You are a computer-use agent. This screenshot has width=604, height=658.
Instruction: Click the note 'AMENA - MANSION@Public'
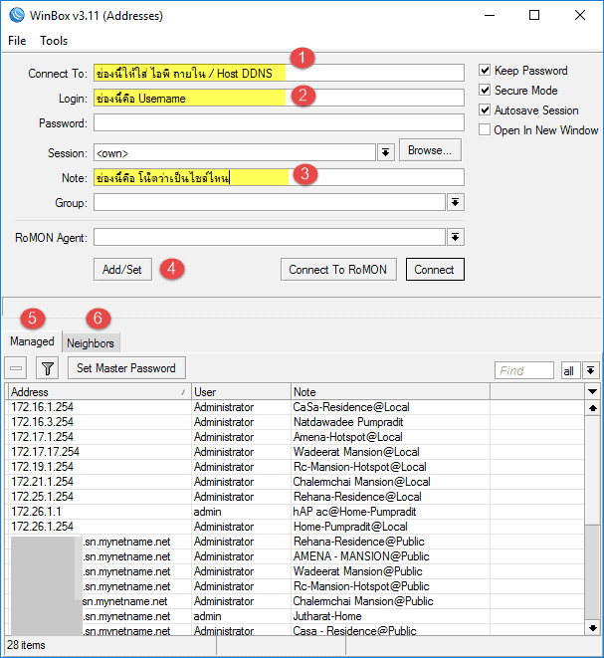pyautogui.click(x=361, y=556)
